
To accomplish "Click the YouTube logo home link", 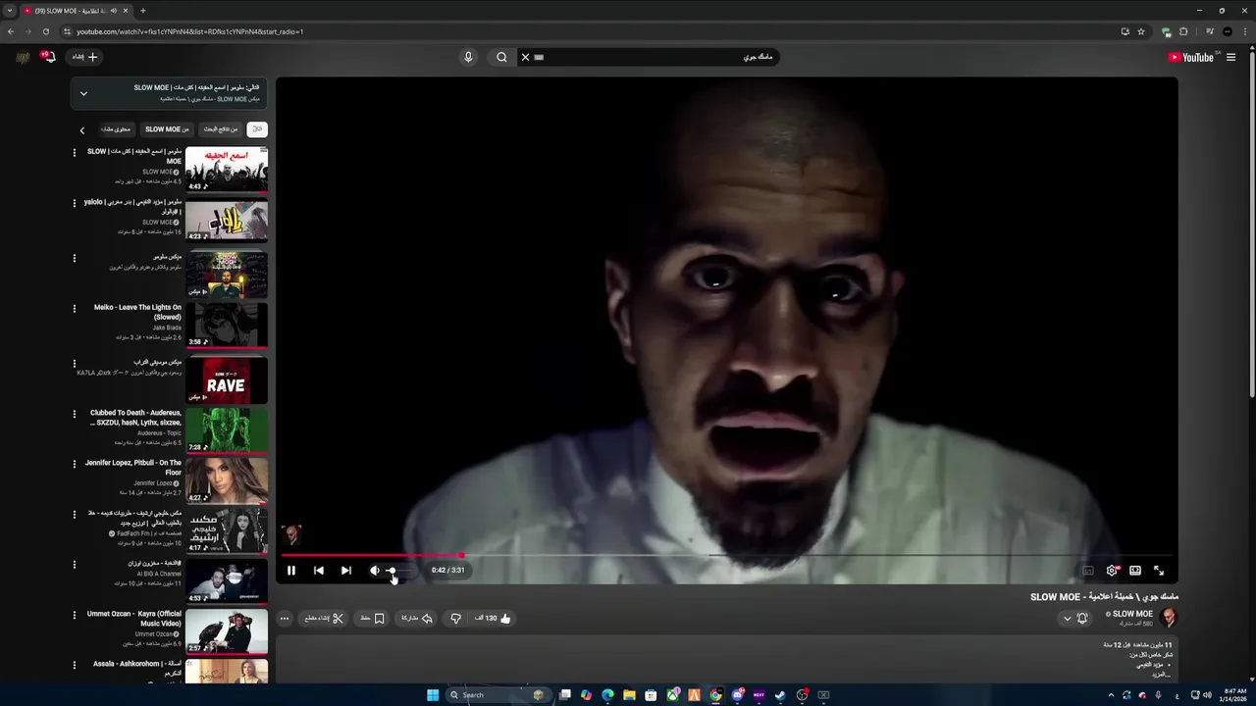I will (x=1191, y=57).
